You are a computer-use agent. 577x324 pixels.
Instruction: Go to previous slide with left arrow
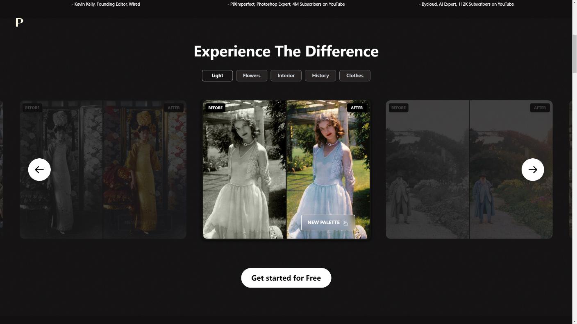(39, 169)
